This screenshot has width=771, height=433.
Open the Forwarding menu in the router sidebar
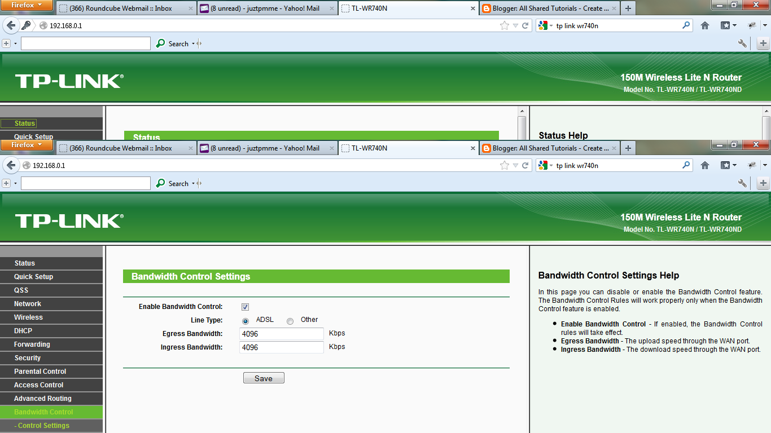coord(51,344)
